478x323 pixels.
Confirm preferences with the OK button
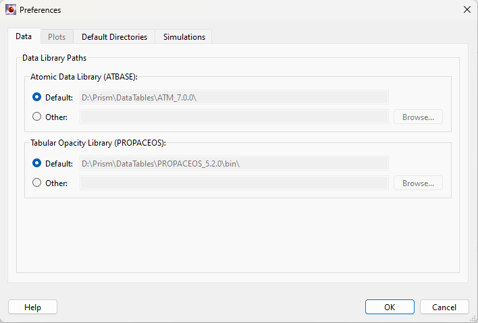click(390, 307)
